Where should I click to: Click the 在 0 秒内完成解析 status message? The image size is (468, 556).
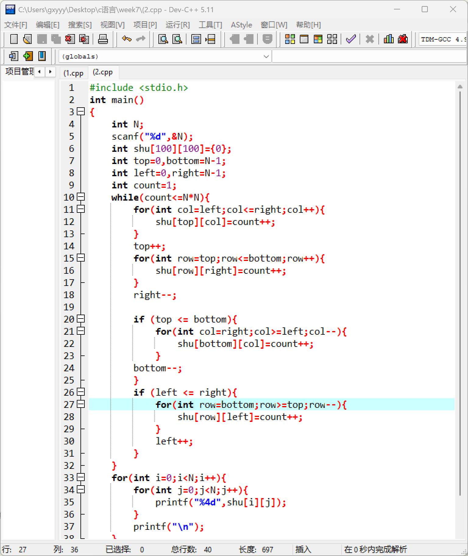(375, 549)
